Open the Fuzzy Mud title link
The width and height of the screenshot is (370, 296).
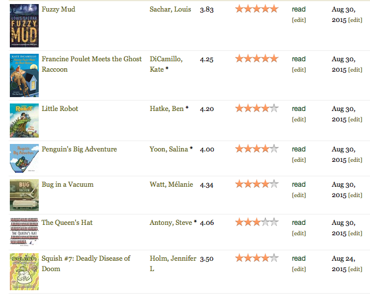tap(58, 9)
